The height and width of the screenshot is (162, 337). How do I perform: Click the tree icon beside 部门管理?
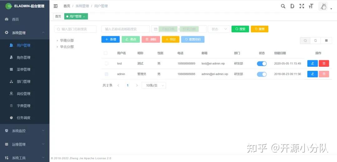click(12, 82)
